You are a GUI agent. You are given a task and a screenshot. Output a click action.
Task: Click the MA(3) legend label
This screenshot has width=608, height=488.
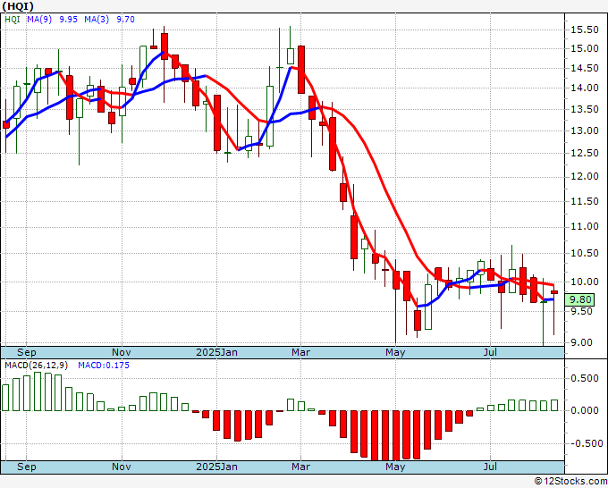tap(97, 20)
